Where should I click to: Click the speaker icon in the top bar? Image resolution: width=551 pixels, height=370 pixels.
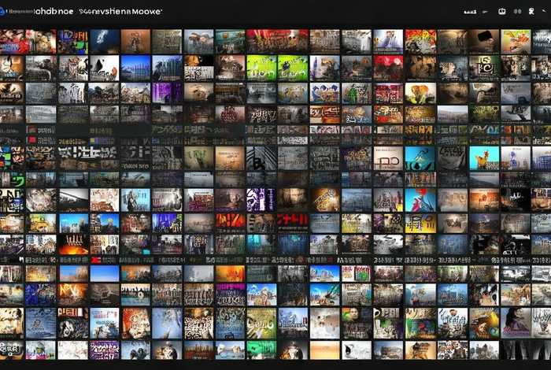click(518, 13)
